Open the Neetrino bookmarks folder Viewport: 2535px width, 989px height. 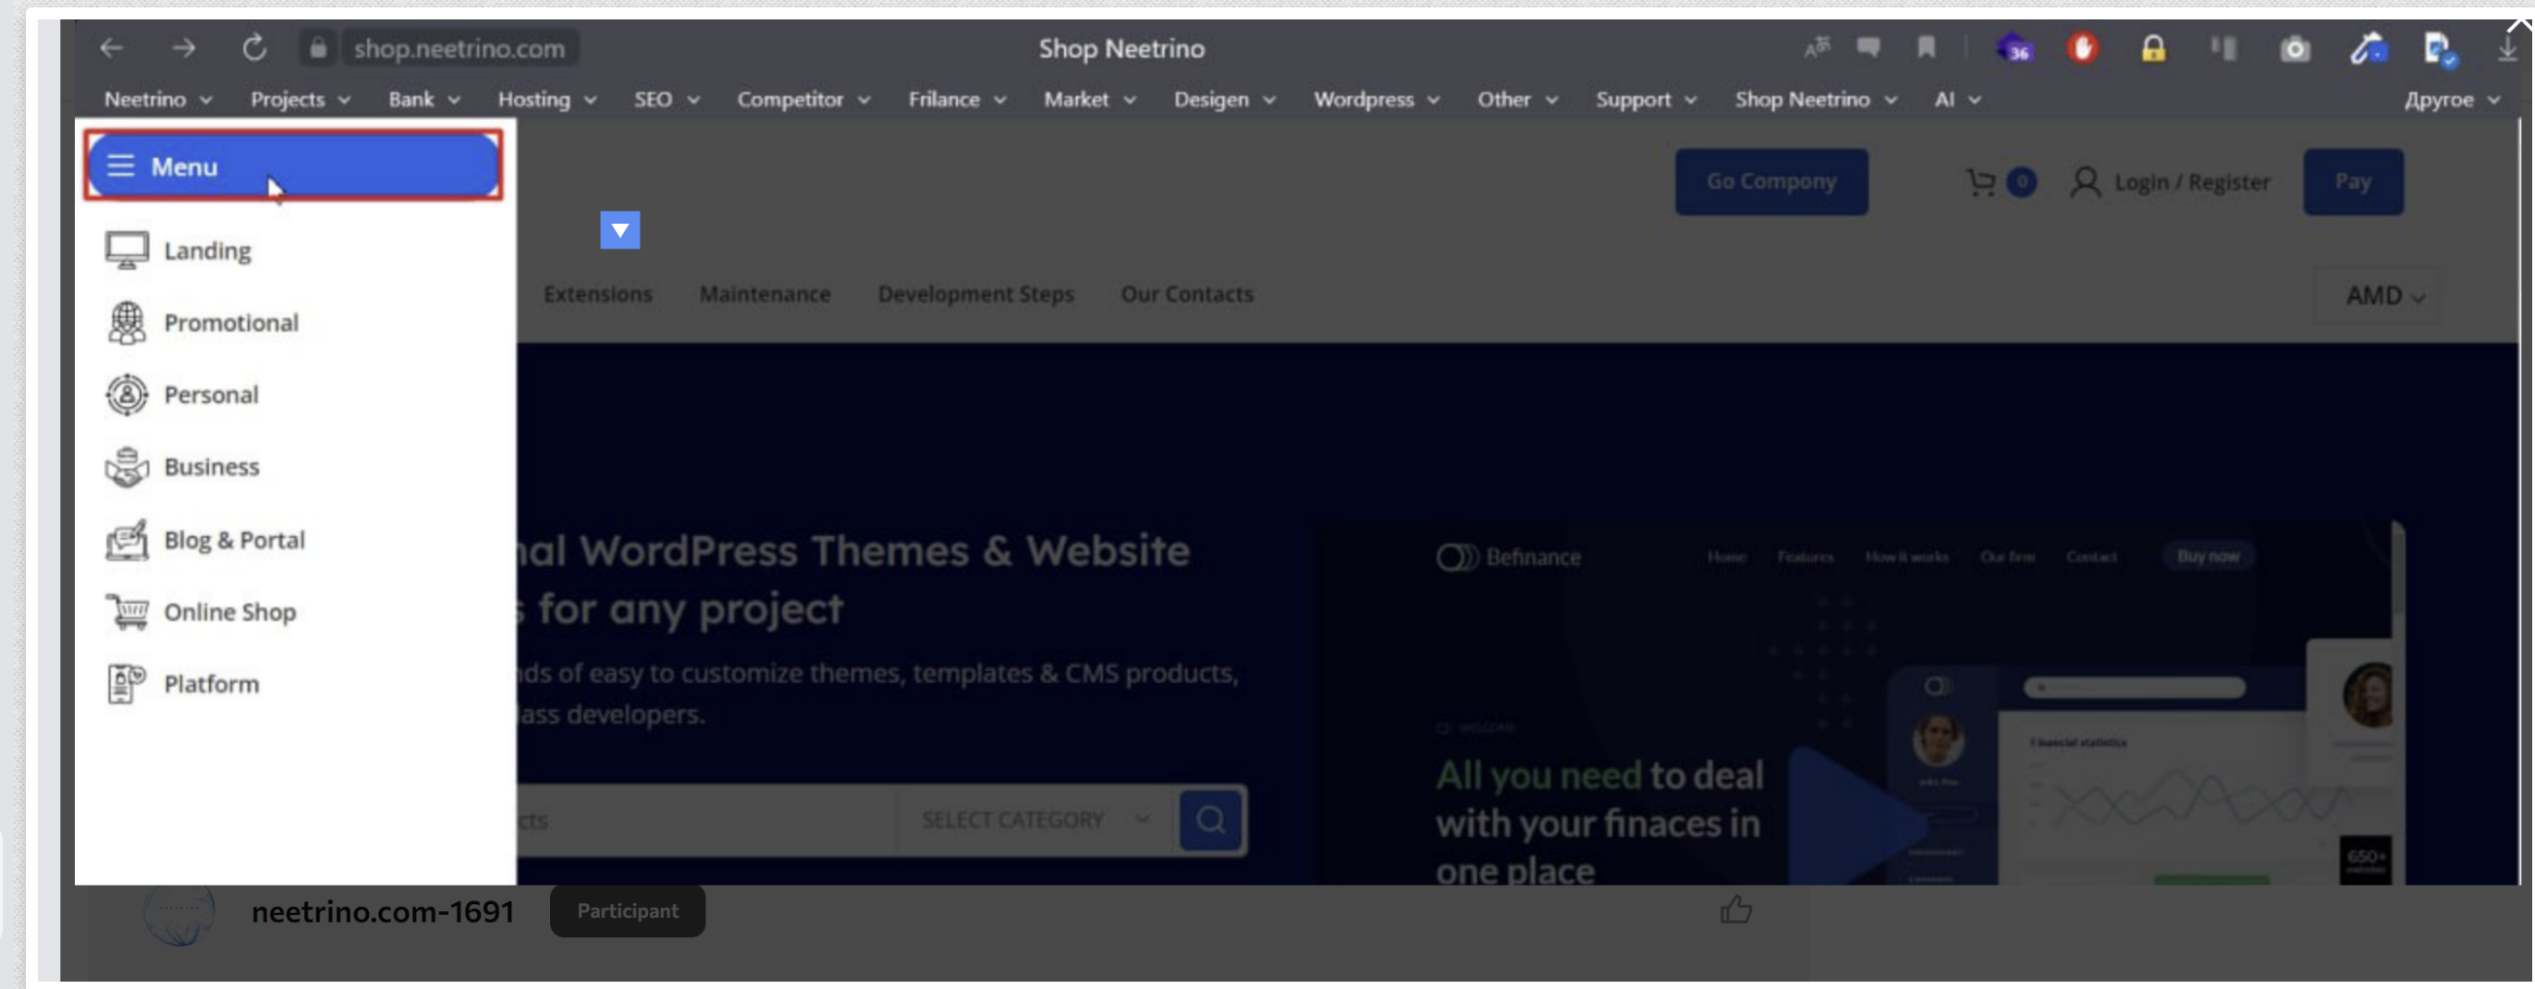click(157, 100)
